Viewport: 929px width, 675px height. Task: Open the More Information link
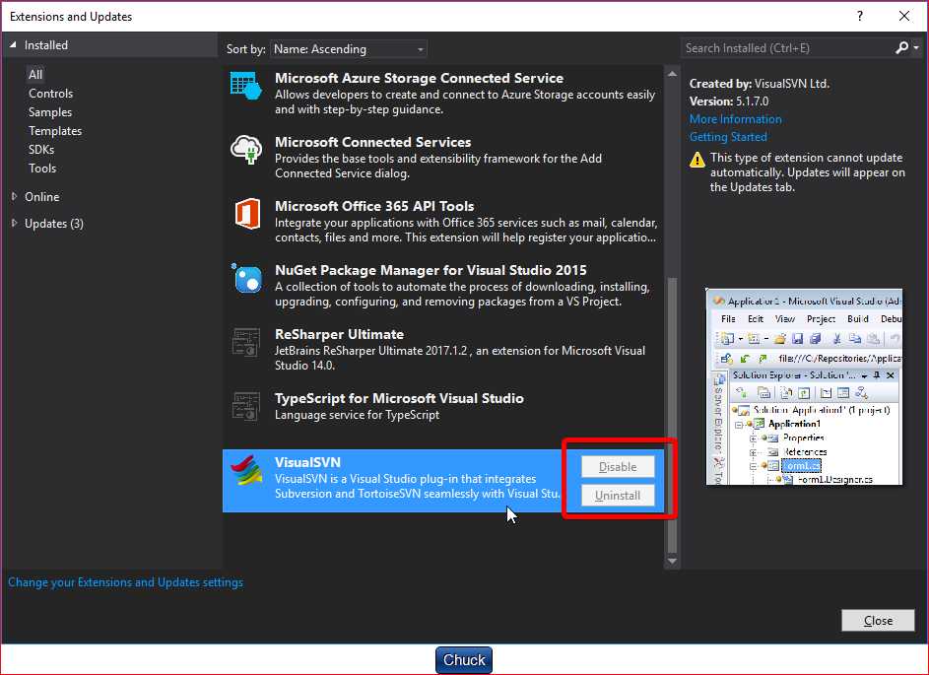(735, 119)
